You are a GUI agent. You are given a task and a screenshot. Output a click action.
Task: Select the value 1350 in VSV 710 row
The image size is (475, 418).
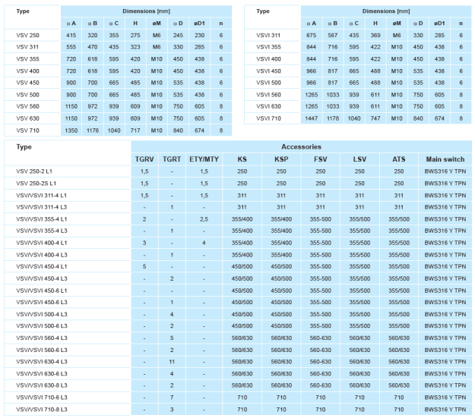click(71, 130)
